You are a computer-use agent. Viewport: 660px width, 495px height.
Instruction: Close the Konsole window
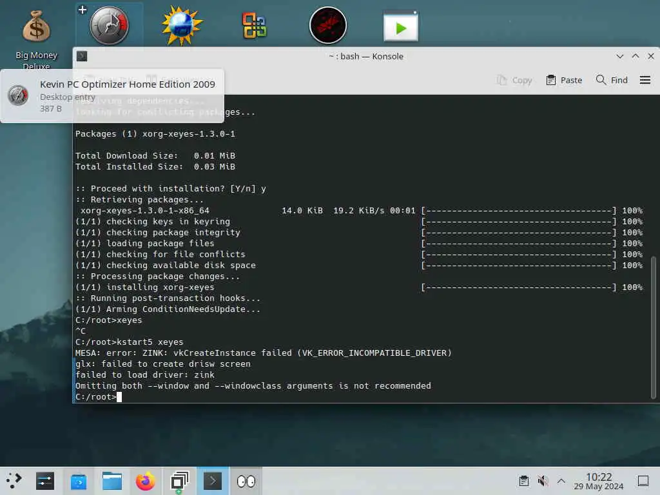651,56
